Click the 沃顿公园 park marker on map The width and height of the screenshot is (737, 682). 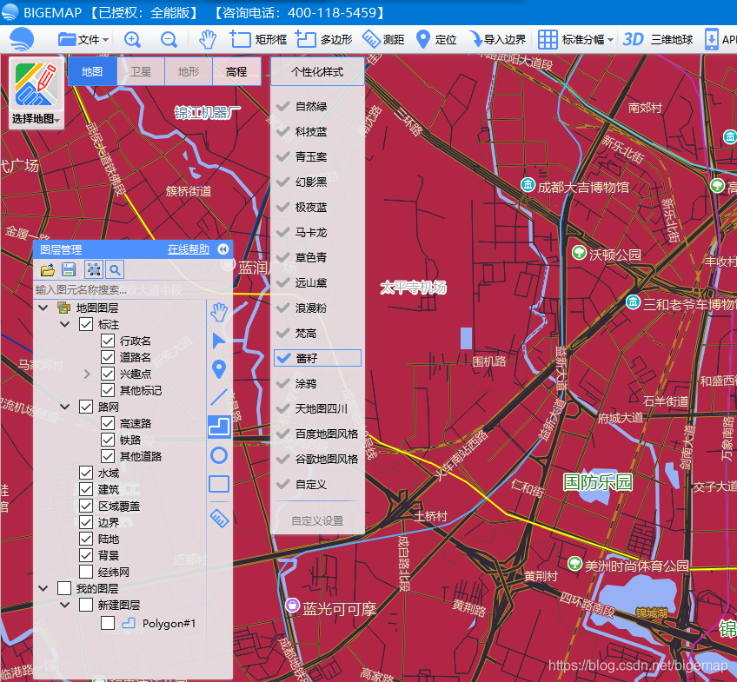(x=579, y=253)
